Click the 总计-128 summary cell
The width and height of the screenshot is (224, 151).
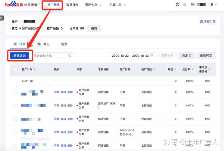tap(27, 81)
